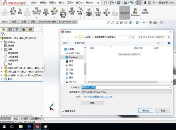Click the Select cursor tool in top toolbar
Image resolution: width=176 pixels, height=130 pixels.
coord(138,3)
